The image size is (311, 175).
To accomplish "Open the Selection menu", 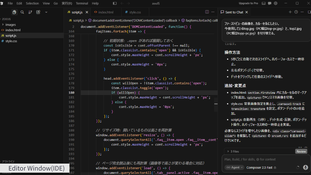I will click(32, 3).
